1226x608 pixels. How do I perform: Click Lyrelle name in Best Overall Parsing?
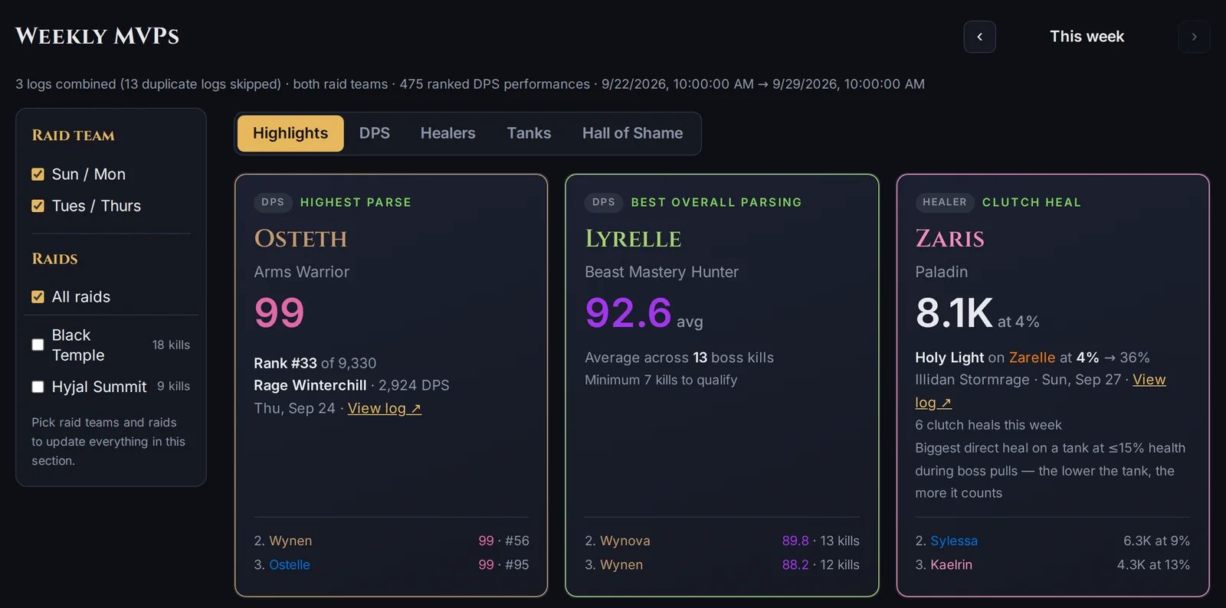coord(633,239)
